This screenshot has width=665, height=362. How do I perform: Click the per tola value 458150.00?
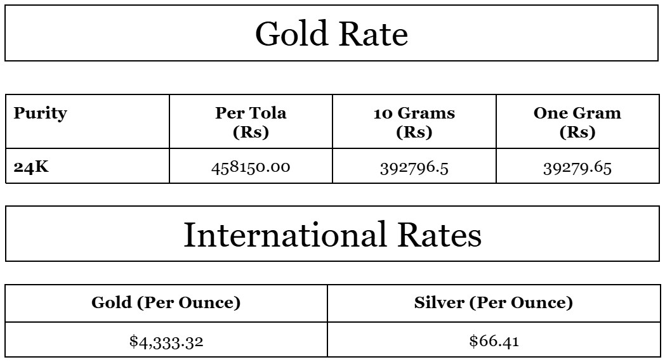point(251,167)
